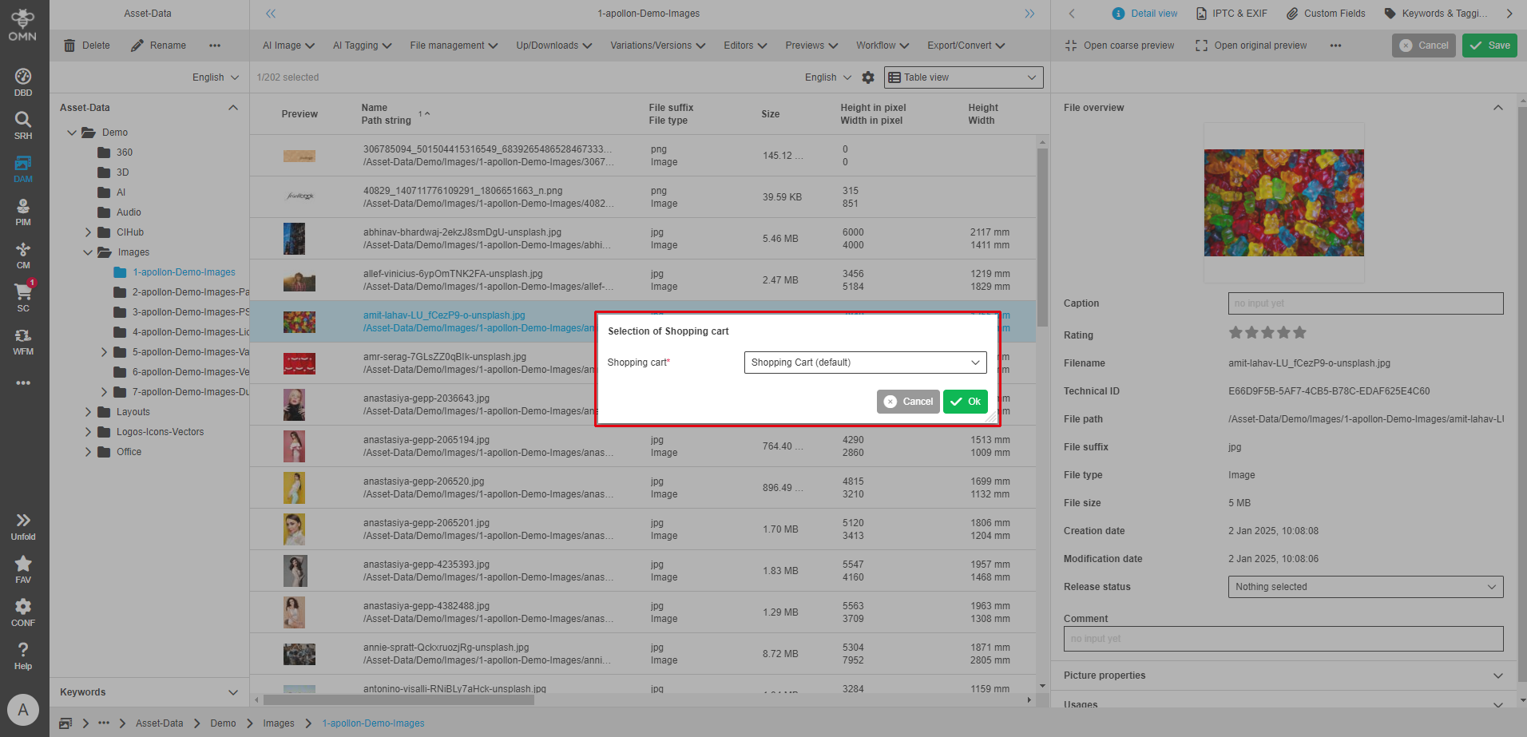
Task: Set rating to five stars
Action: point(1299,333)
